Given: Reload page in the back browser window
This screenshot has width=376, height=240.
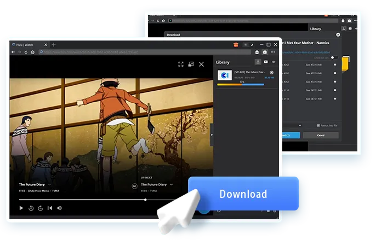Looking at the screenshot, I should [x=158, y=21].
